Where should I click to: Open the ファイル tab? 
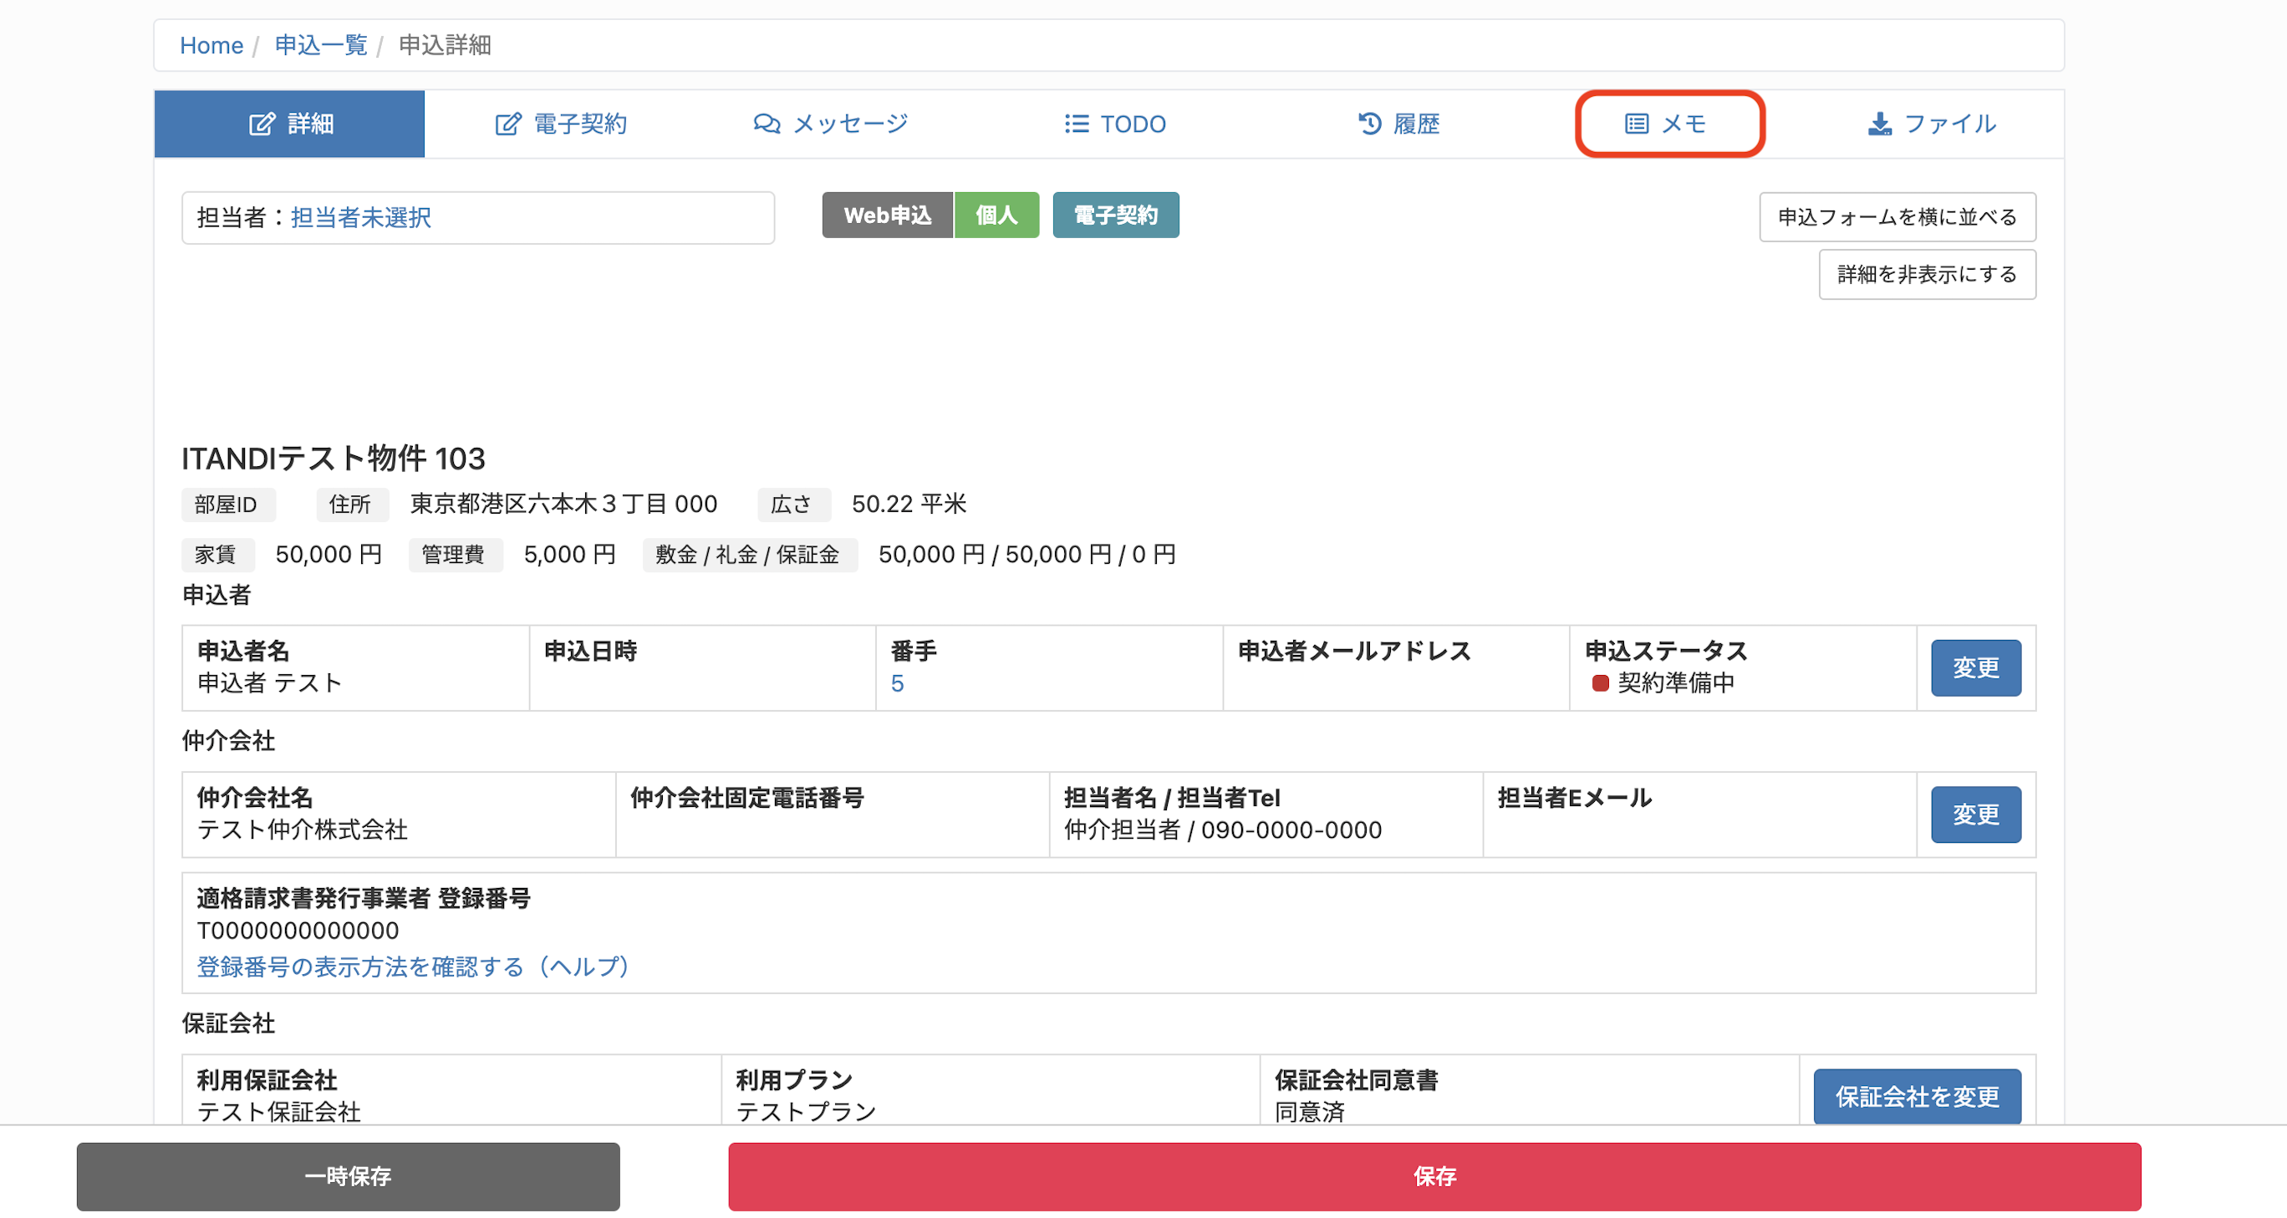tap(1932, 124)
